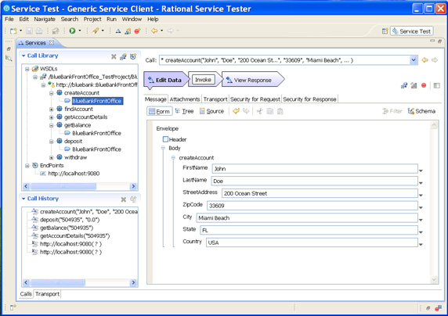Click the Open Perspective icon
This screenshot has height=316, width=448.
point(385,31)
